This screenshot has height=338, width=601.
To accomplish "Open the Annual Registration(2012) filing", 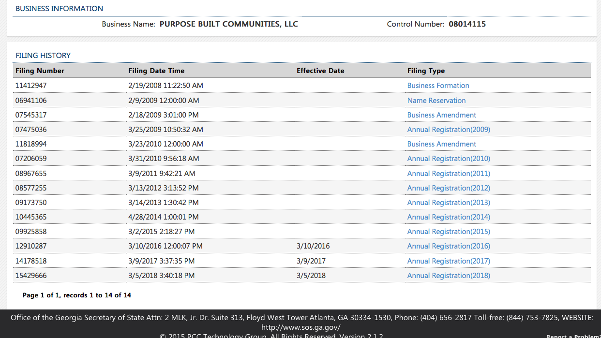I will (x=448, y=188).
